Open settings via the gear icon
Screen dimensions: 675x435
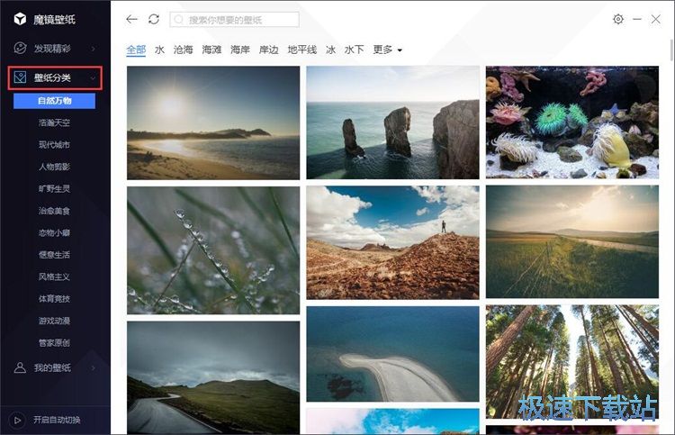[618, 19]
